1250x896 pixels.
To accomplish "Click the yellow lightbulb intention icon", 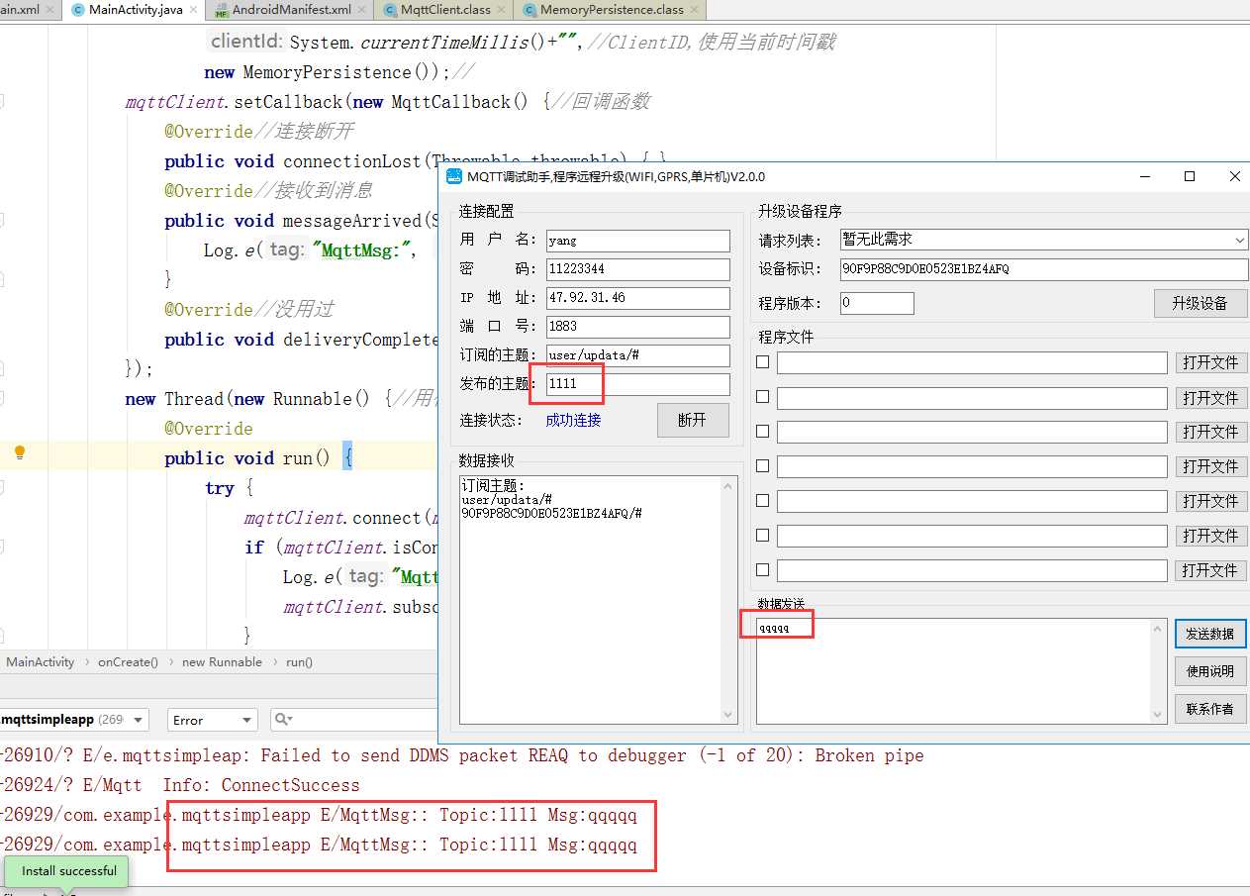I will (x=19, y=453).
